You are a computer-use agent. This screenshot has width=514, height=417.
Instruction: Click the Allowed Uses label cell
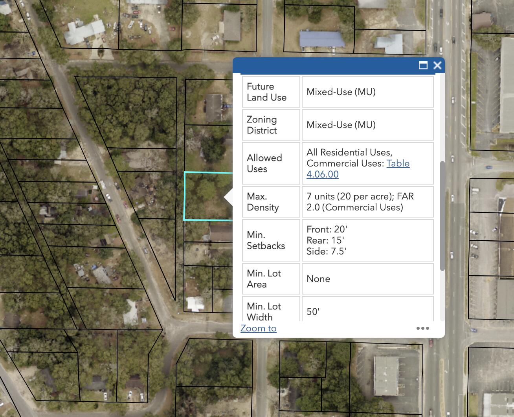click(x=271, y=163)
